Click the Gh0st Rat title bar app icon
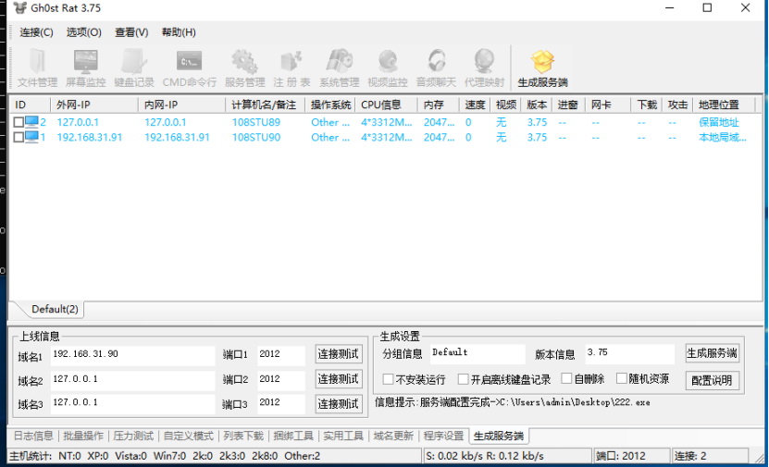Screen dimensions: 769x467 tap(19, 8)
